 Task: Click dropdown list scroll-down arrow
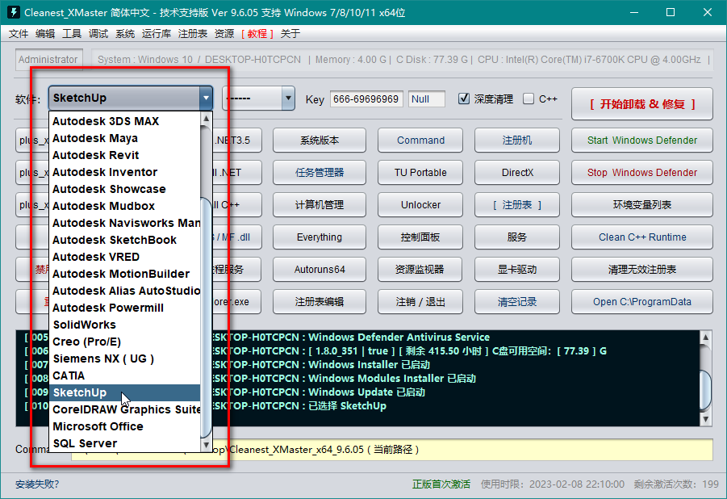(207, 445)
